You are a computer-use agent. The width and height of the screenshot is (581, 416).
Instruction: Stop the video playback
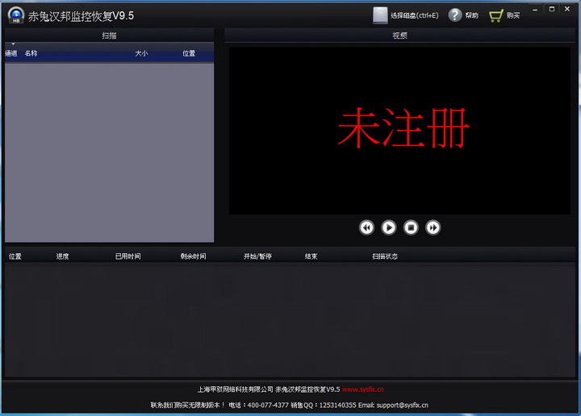[x=411, y=227]
